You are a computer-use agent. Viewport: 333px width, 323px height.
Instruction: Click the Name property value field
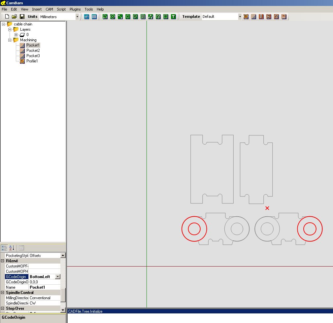tap(44, 287)
